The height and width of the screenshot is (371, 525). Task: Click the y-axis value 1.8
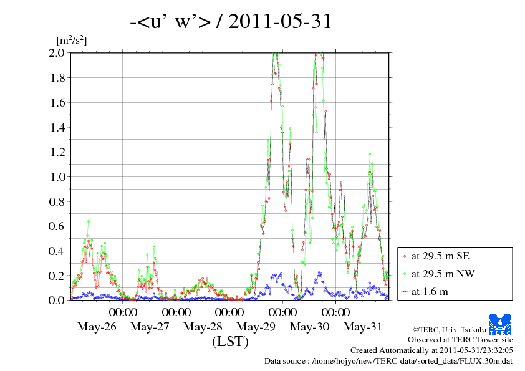(57, 78)
